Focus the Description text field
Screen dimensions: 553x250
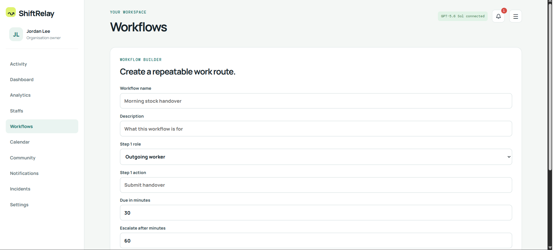(316, 129)
